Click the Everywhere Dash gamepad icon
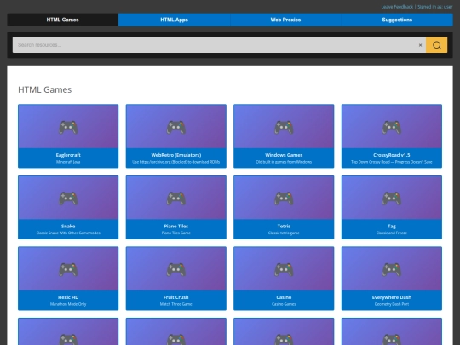The width and height of the screenshot is (460, 345). pos(392,269)
